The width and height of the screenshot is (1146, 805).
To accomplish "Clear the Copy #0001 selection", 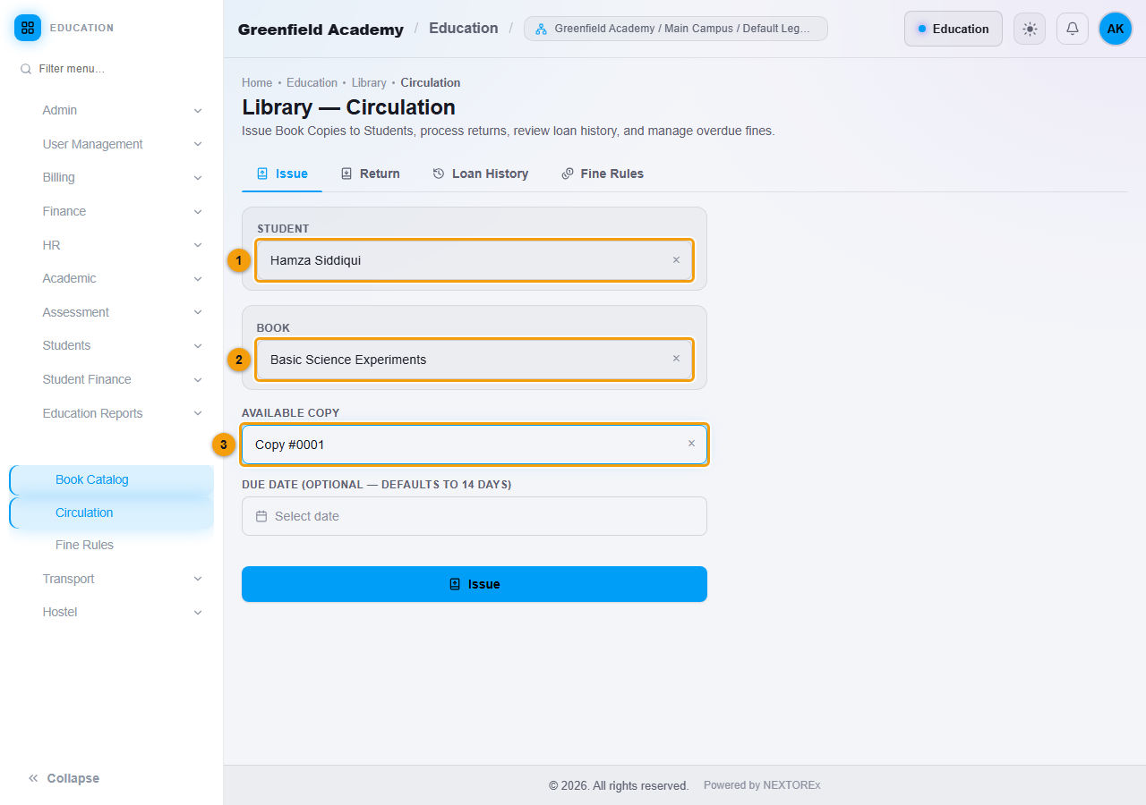I will 691,444.
